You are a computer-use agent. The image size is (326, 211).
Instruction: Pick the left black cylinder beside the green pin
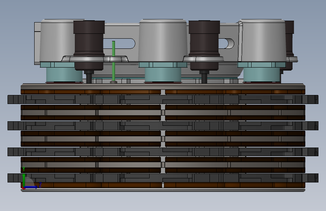tap(89, 45)
